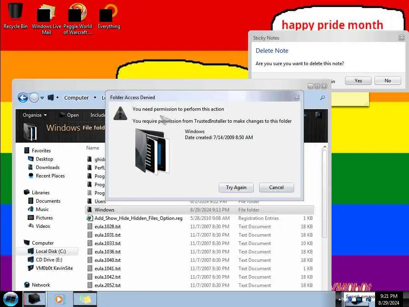409x307 pixels.
Task: Select Add_Show_Hide_Hidden_Files_Option.reg file
Action: pyautogui.click(x=200, y=218)
